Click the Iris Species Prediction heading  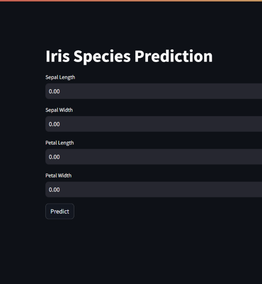coord(129,56)
